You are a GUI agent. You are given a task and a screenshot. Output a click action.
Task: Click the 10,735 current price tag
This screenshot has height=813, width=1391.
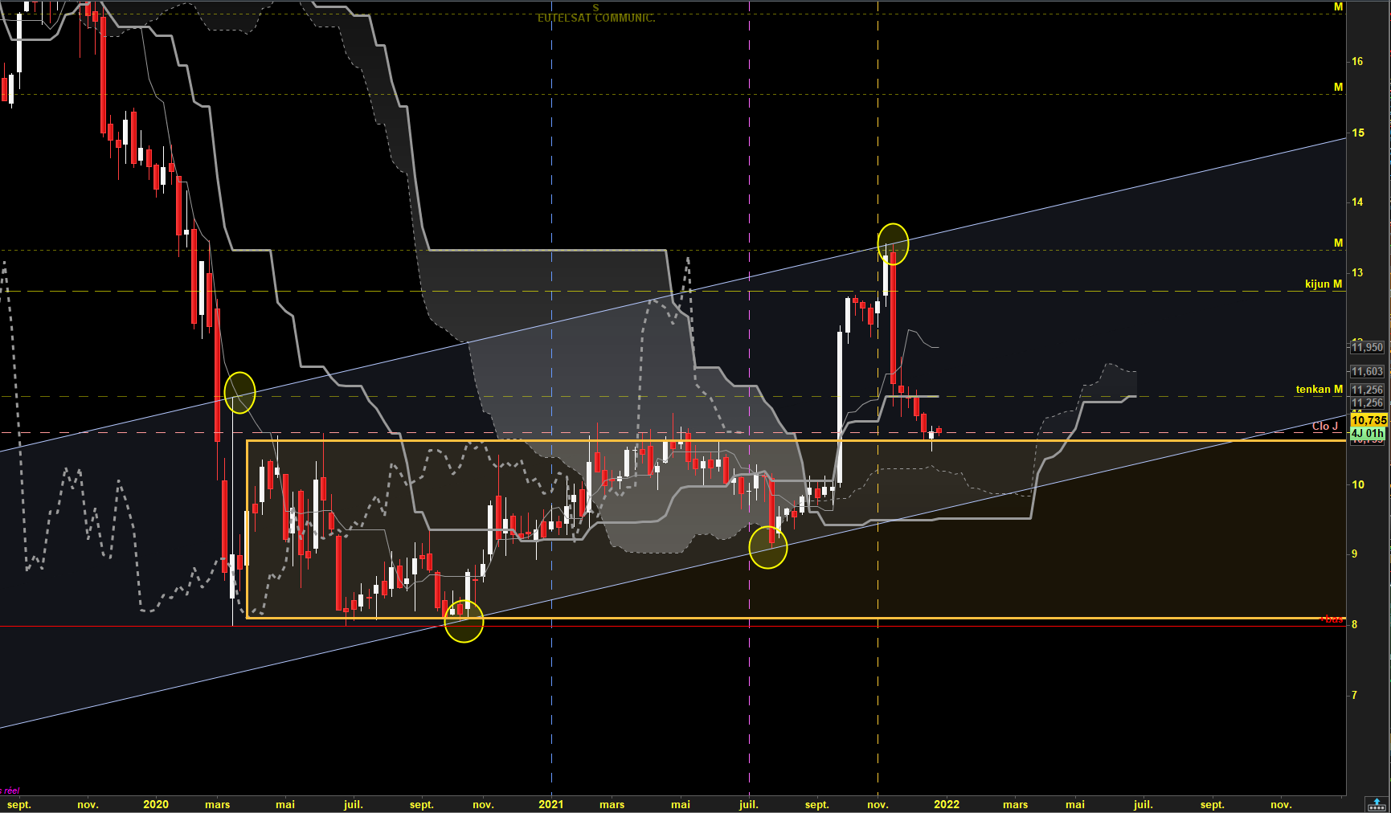coord(1368,420)
